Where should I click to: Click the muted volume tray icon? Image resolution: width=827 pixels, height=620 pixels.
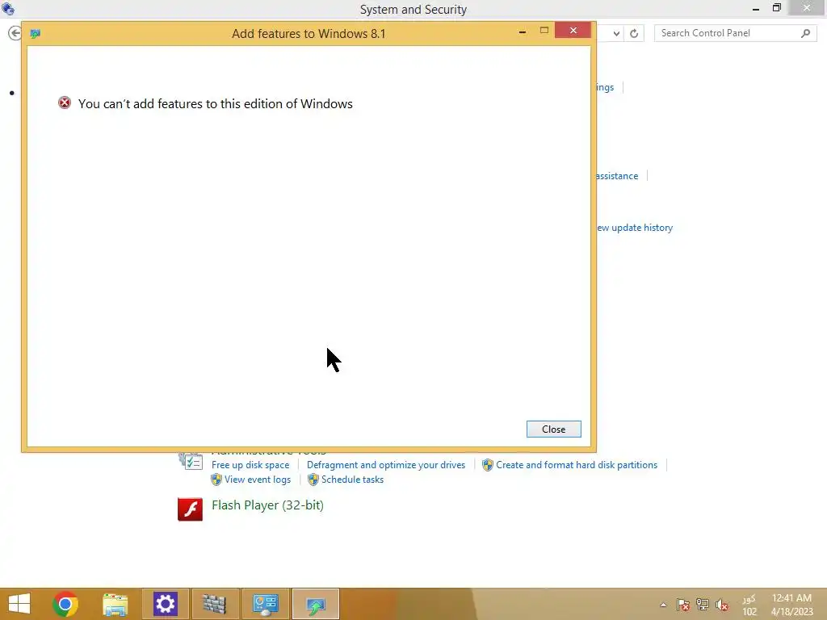click(x=721, y=605)
